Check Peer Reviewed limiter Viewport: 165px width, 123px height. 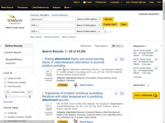5,86
